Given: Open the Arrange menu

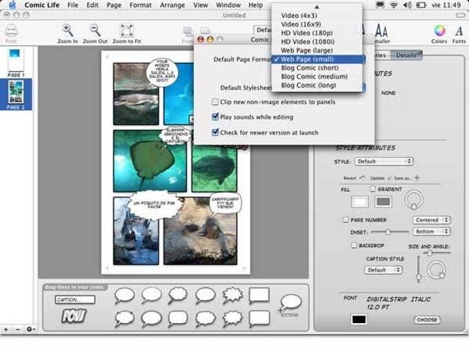Looking at the screenshot, I should (172, 5).
